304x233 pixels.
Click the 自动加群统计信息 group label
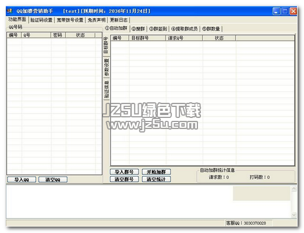217,170
